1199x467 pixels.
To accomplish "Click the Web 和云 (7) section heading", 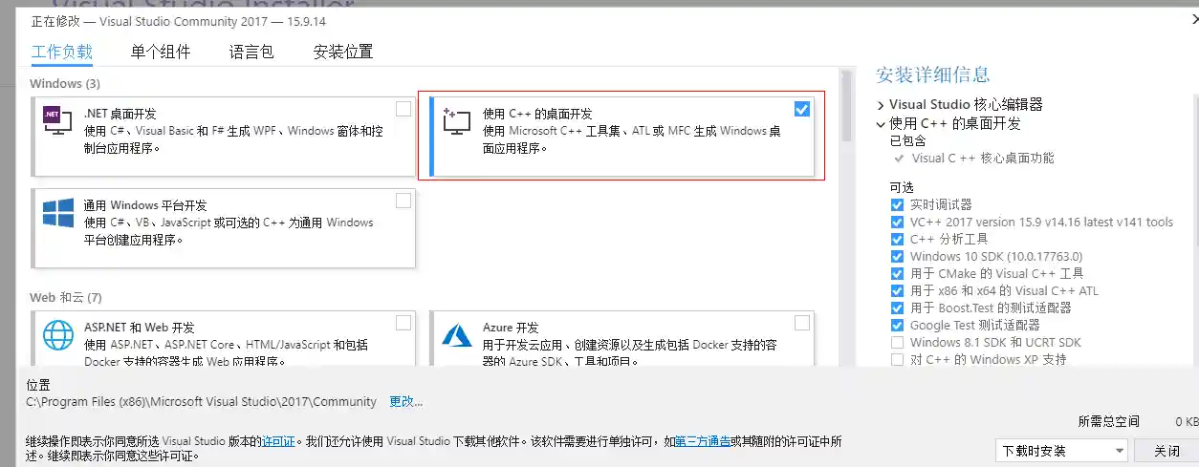I will [66, 298].
